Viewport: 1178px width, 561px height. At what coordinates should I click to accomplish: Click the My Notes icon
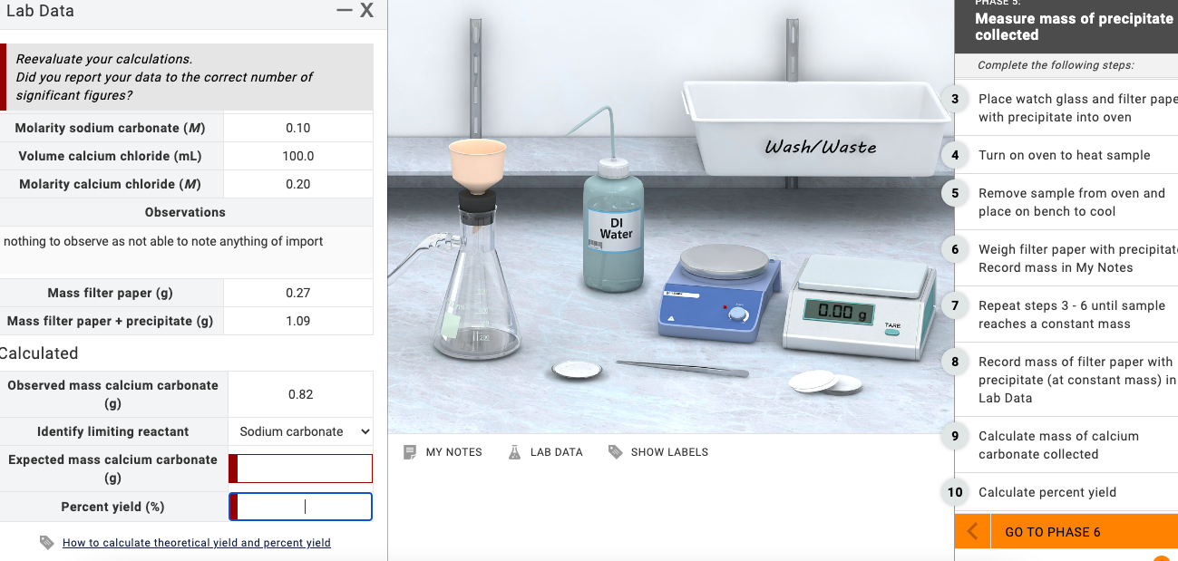[409, 451]
